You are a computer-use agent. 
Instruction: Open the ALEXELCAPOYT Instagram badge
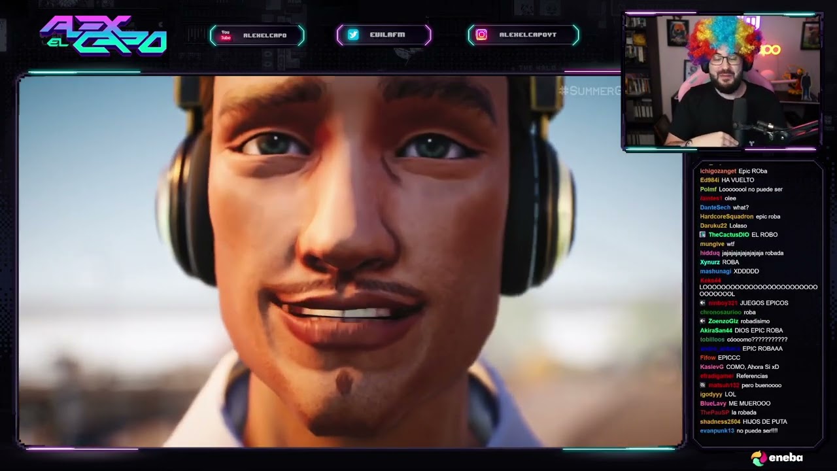click(524, 35)
